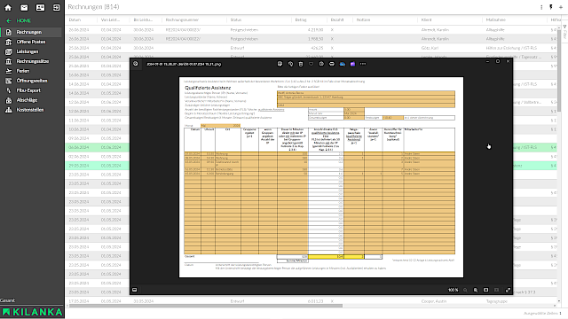Viewport: 568px width, 319px height.
Task: Click the lightning action icon in header
Action: 551,7
